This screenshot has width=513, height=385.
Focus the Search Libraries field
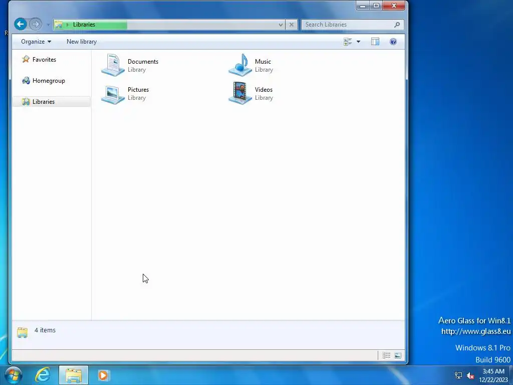(x=352, y=25)
